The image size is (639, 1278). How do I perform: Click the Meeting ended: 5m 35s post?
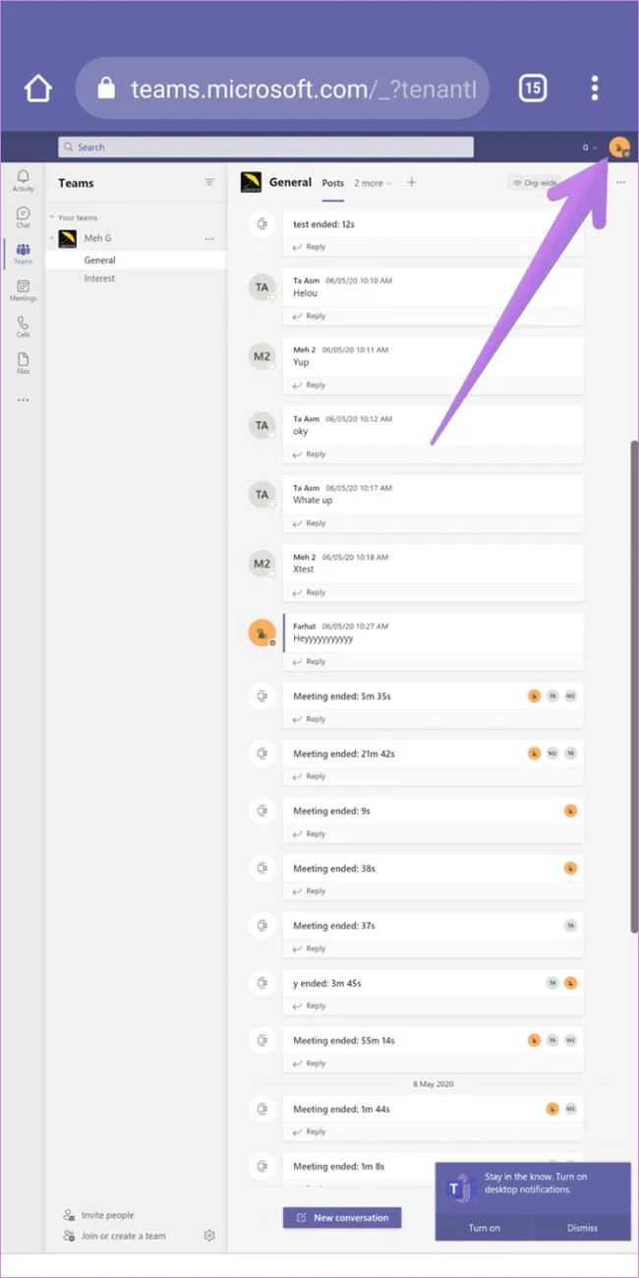434,697
